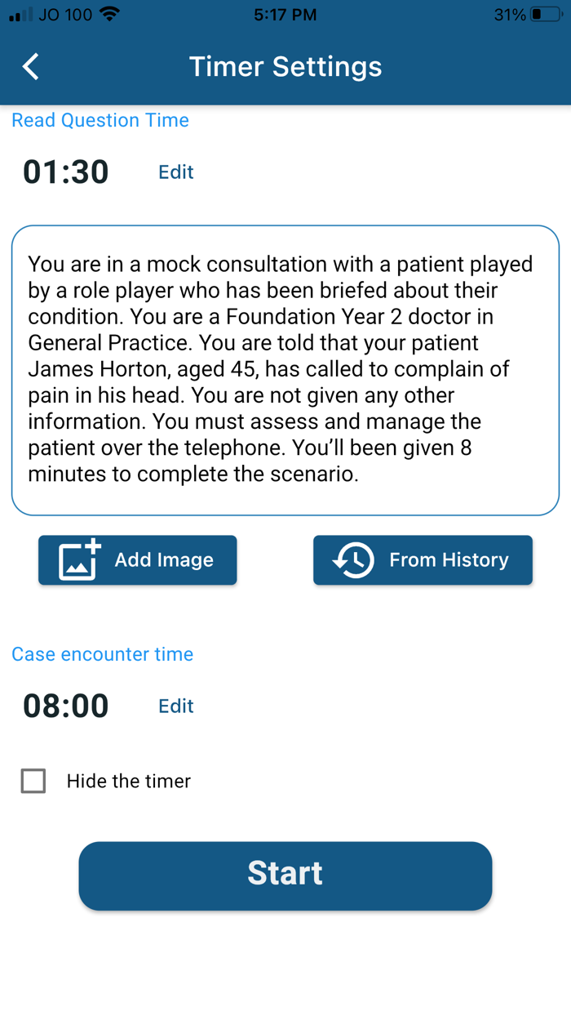Open the Add Image option

[x=137, y=560]
